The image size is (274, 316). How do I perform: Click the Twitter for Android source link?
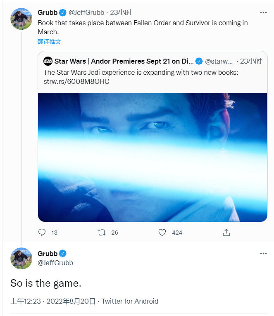coord(130,301)
